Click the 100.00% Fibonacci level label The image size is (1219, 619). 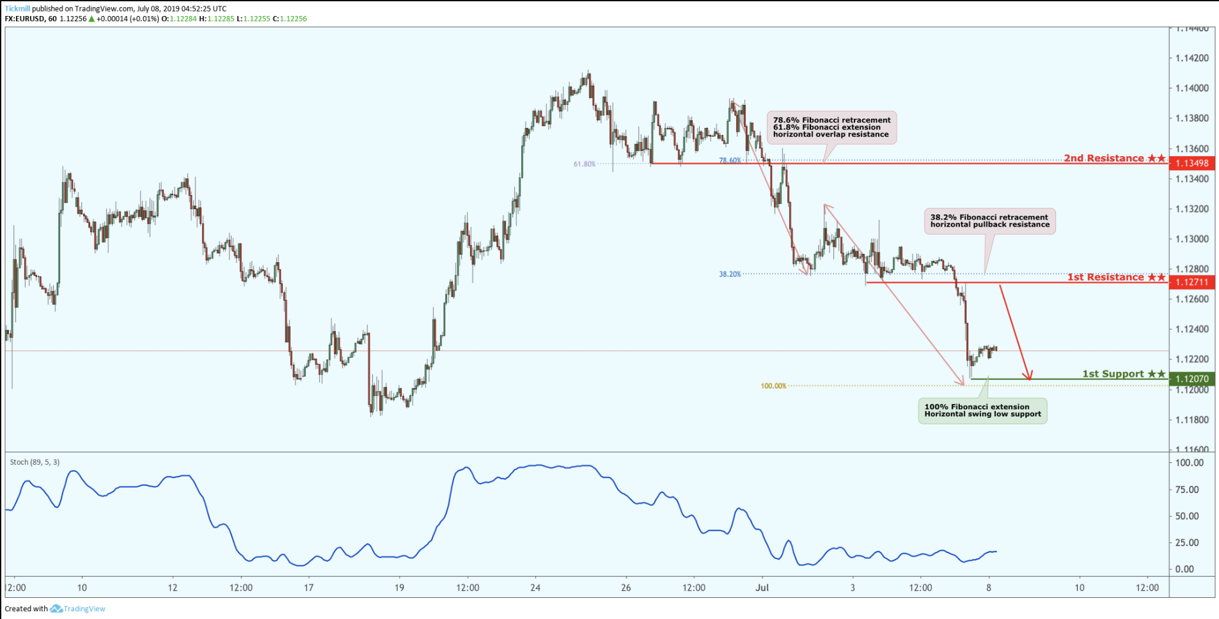[773, 386]
